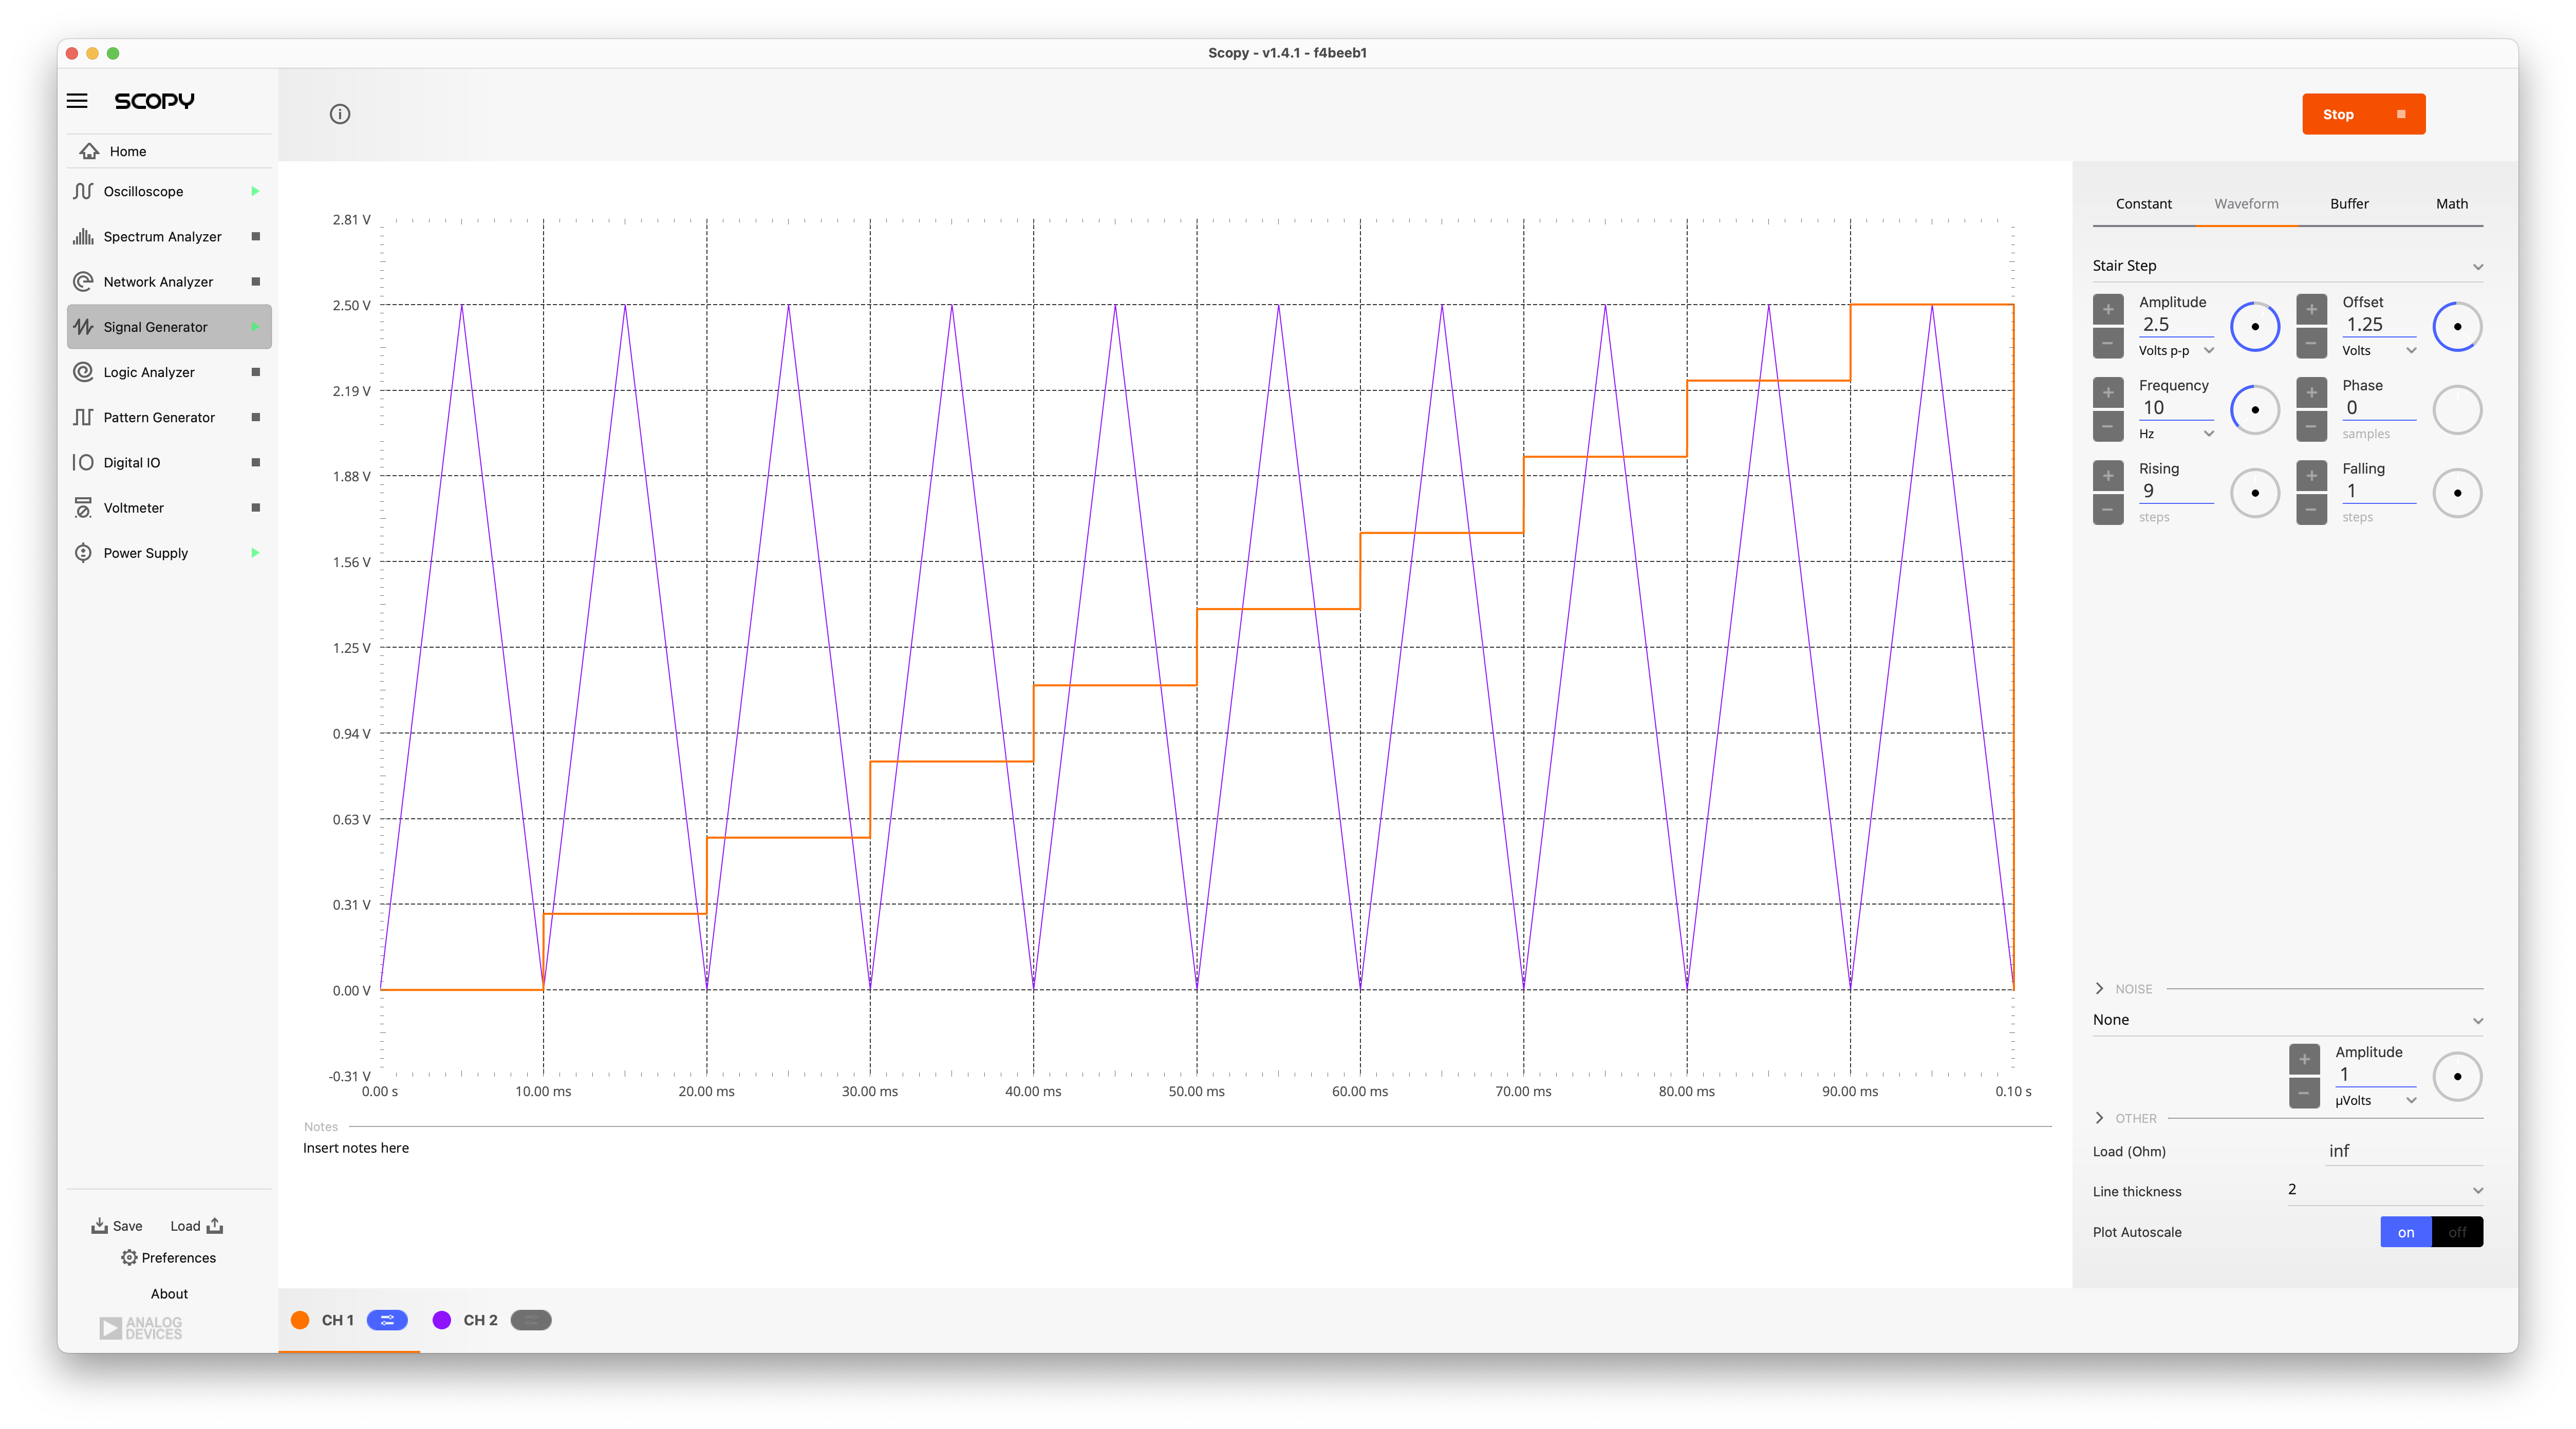
Task: Open the Line thickness dropdown
Action: tap(2385, 1190)
